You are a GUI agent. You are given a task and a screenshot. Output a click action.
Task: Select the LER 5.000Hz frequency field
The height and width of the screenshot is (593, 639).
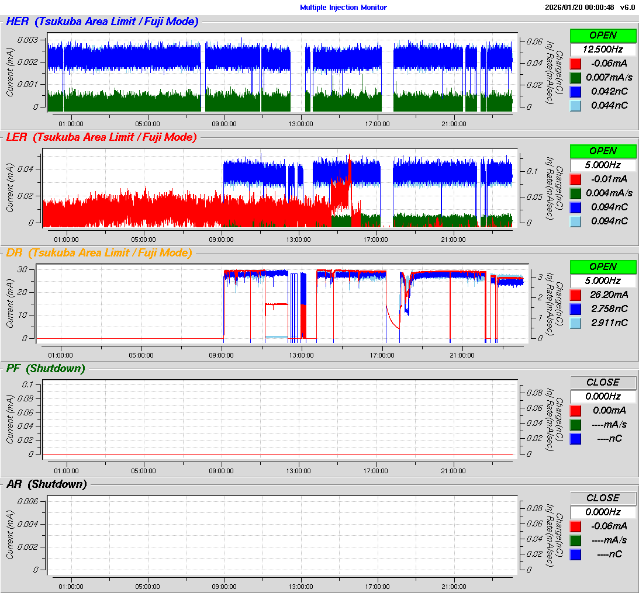coord(603,165)
